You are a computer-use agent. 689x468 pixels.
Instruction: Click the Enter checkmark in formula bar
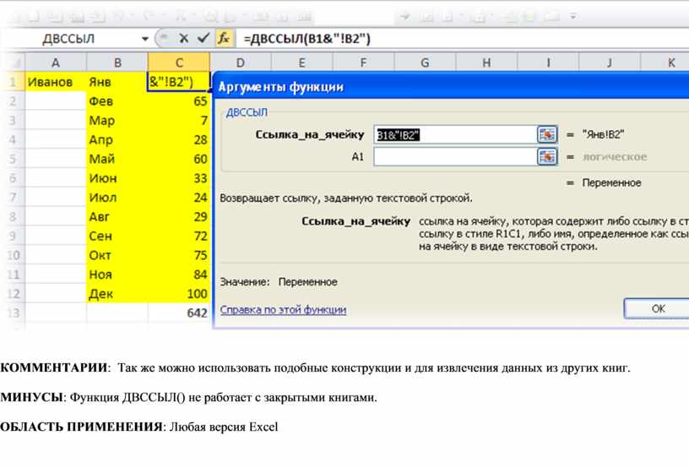203,39
